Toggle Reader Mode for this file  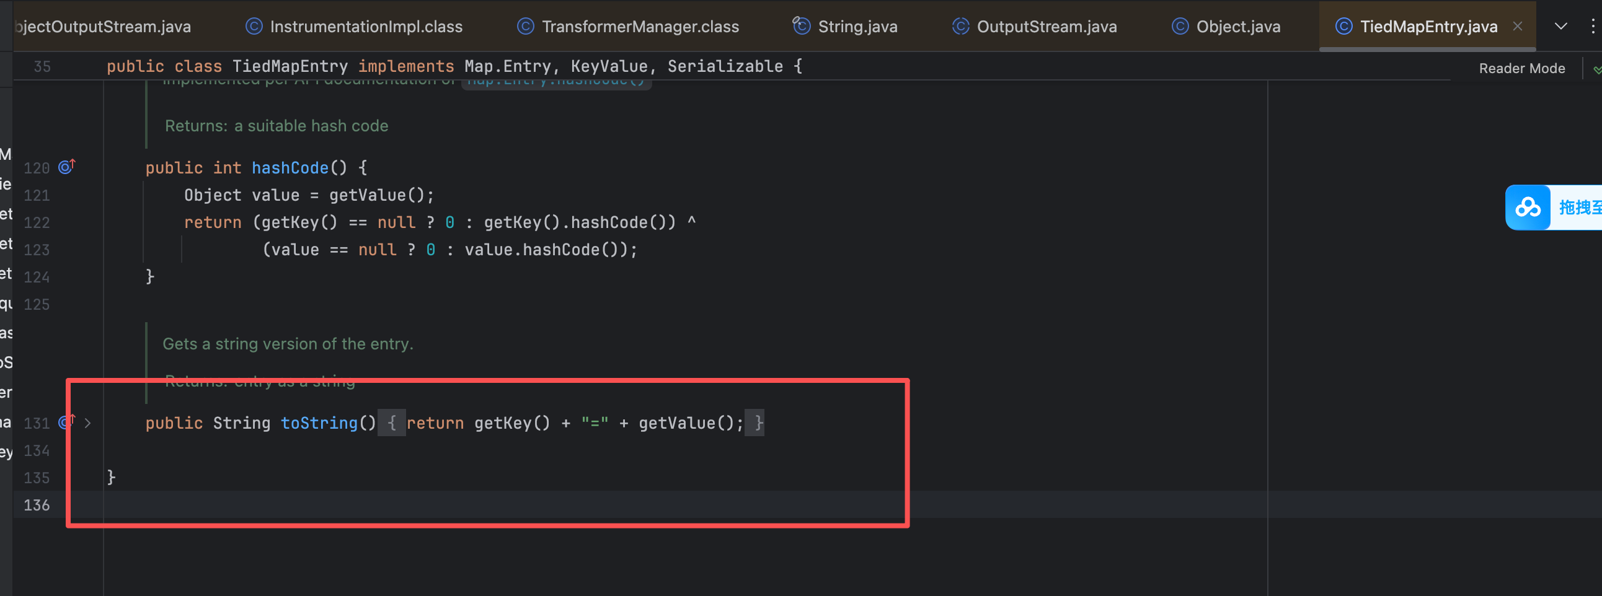pyautogui.click(x=1522, y=68)
